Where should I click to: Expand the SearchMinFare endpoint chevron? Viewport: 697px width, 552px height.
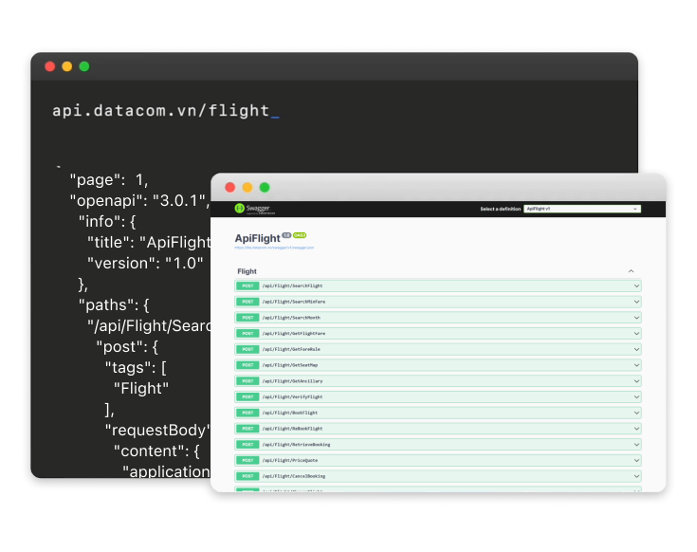click(636, 302)
